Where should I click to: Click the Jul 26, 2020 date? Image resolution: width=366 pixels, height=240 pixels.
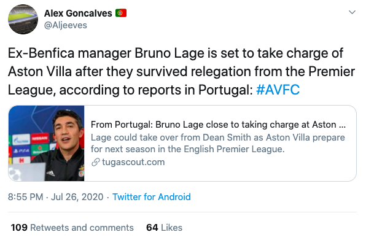(x=77, y=197)
